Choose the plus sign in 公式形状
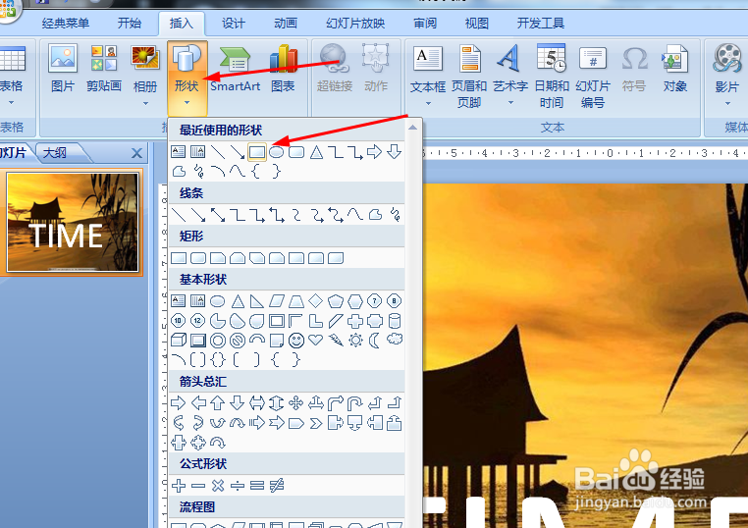Image resolution: width=748 pixels, height=528 pixels. (179, 486)
